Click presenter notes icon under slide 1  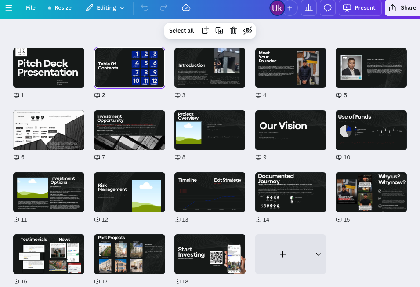tap(16, 95)
